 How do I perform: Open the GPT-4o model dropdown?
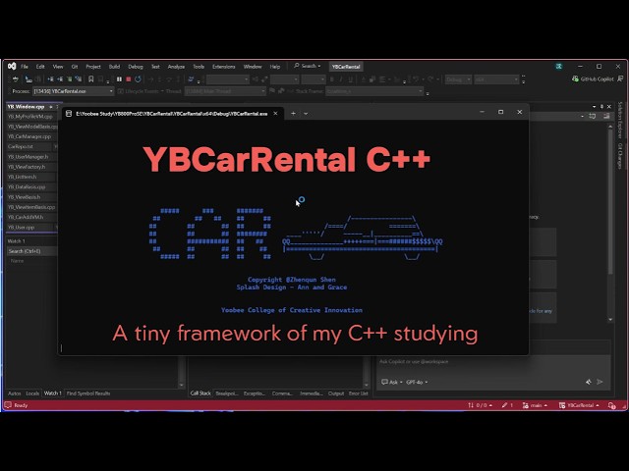point(417,382)
